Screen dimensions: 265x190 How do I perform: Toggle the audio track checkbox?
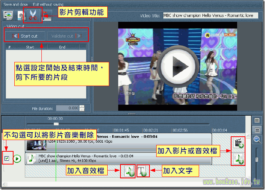[7, 158]
